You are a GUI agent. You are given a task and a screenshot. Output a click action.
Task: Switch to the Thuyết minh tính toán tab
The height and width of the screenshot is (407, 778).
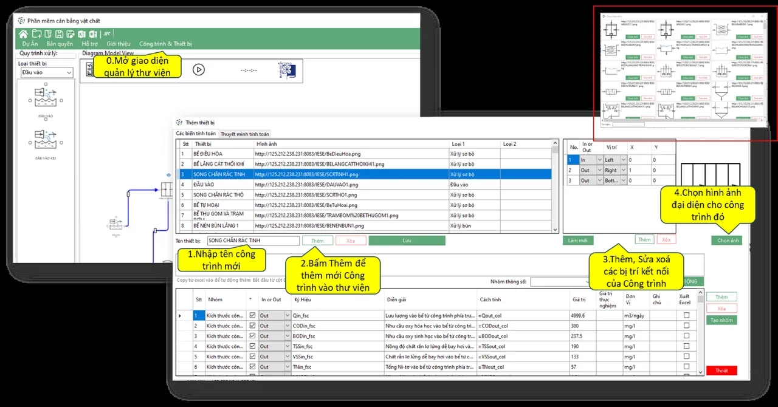pos(244,134)
